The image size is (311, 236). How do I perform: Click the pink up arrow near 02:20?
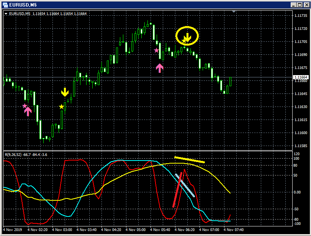click(28, 111)
